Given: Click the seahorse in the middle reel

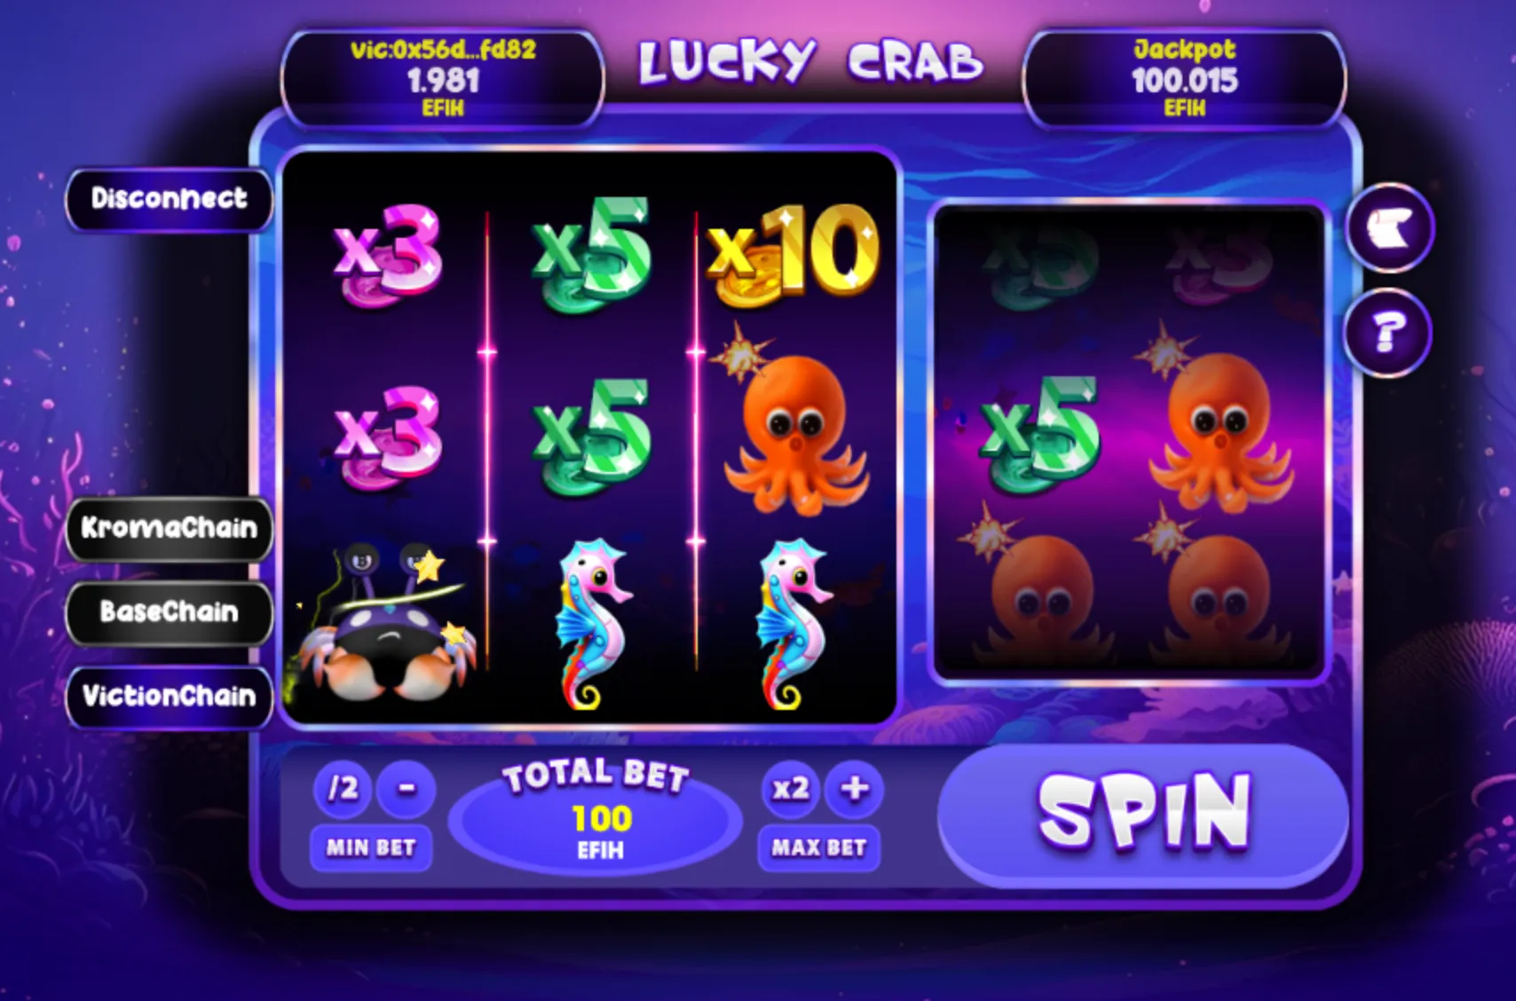Looking at the screenshot, I should pos(591,624).
